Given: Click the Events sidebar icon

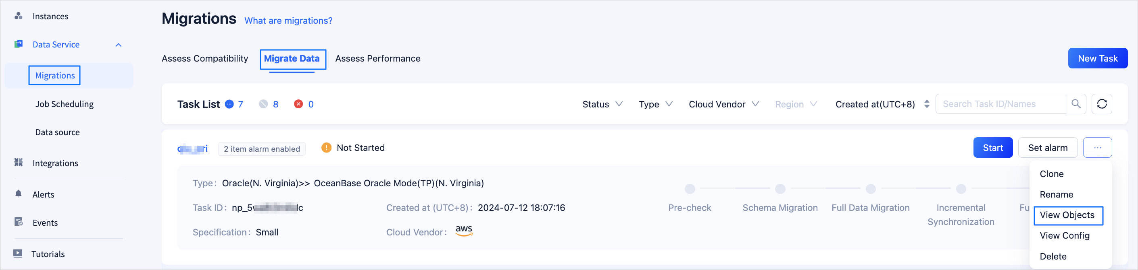Looking at the screenshot, I should (18, 222).
